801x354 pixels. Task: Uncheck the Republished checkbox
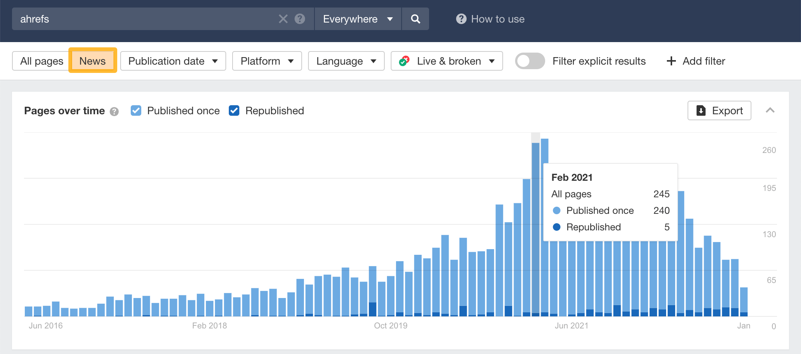tap(234, 110)
